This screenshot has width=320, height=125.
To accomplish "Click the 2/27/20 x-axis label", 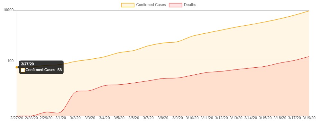I will (17, 118).
